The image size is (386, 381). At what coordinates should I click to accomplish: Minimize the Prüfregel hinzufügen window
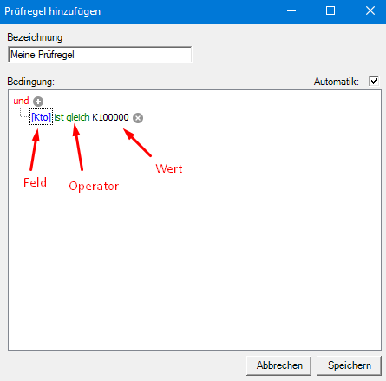291,11
